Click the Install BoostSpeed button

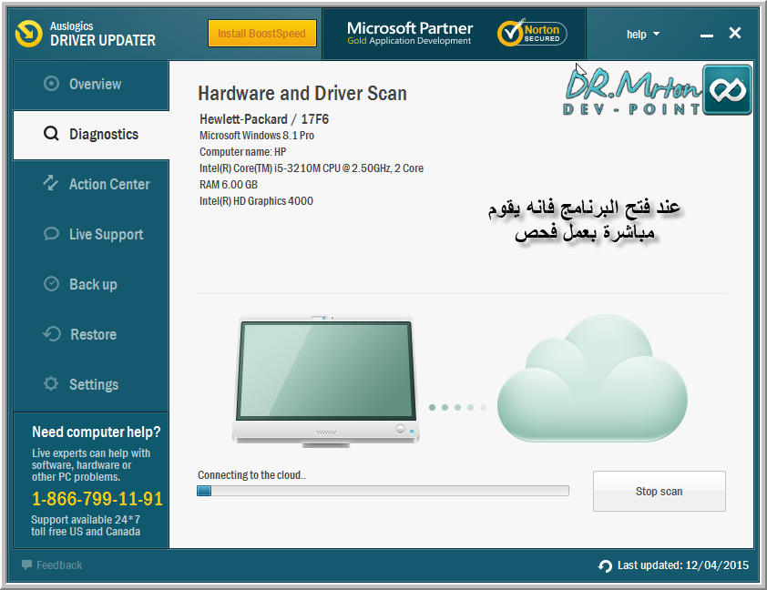pos(262,34)
